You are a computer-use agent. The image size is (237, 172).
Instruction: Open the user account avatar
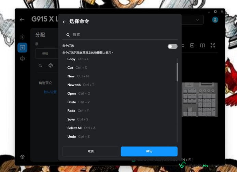point(215,20)
